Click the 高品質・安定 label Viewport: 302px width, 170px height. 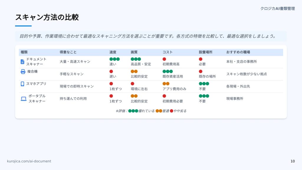pos(141,64)
